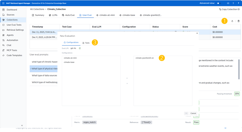The height and width of the screenshot is (132, 242).
Task: Click the move-left arrow between configuration lists
Action: pyautogui.click(x=127, y=78)
